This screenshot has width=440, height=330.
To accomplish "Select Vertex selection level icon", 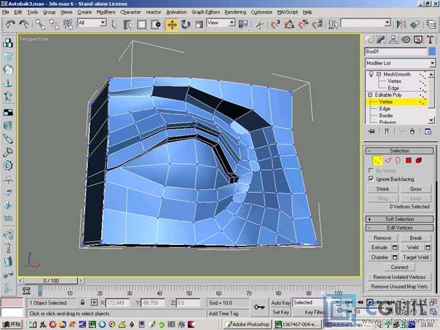I will click(x=377, y=161).
